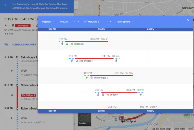Click walking icon of 3:21 PM trip
The image size is (194, 130).
click(x=87, y=78)
